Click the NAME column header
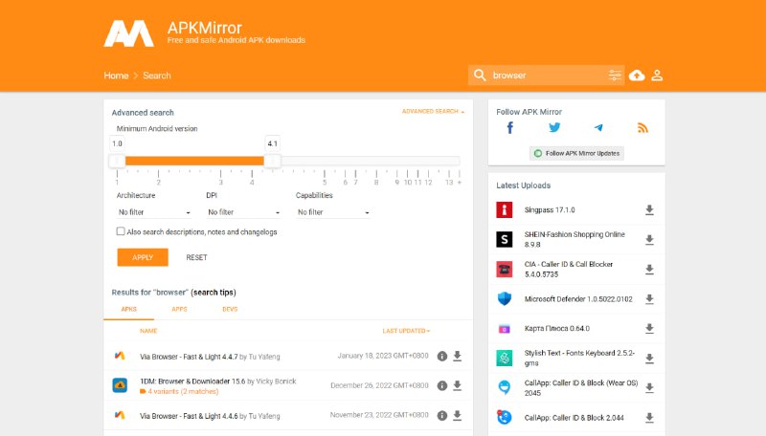The height and width of the screenshot is (436, 766). point(148,331)
